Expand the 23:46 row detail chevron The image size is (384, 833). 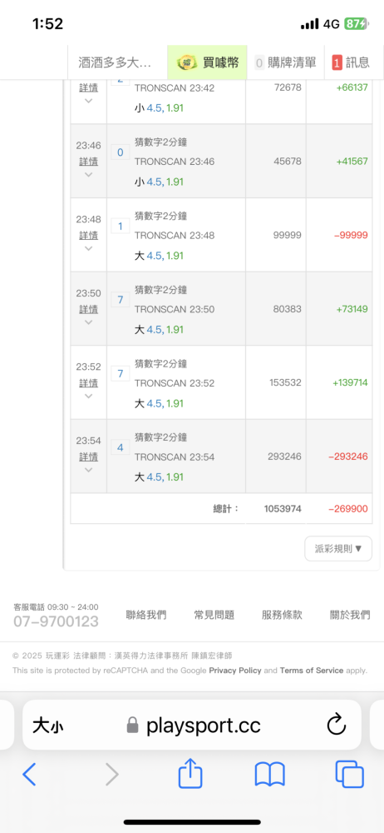coord(89,174)
